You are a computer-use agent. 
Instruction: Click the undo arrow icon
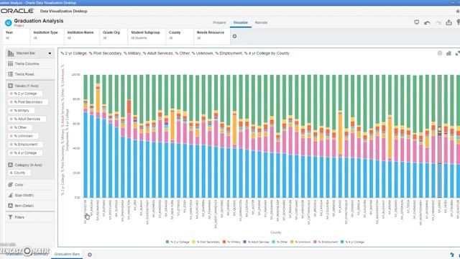coord(427,22)
